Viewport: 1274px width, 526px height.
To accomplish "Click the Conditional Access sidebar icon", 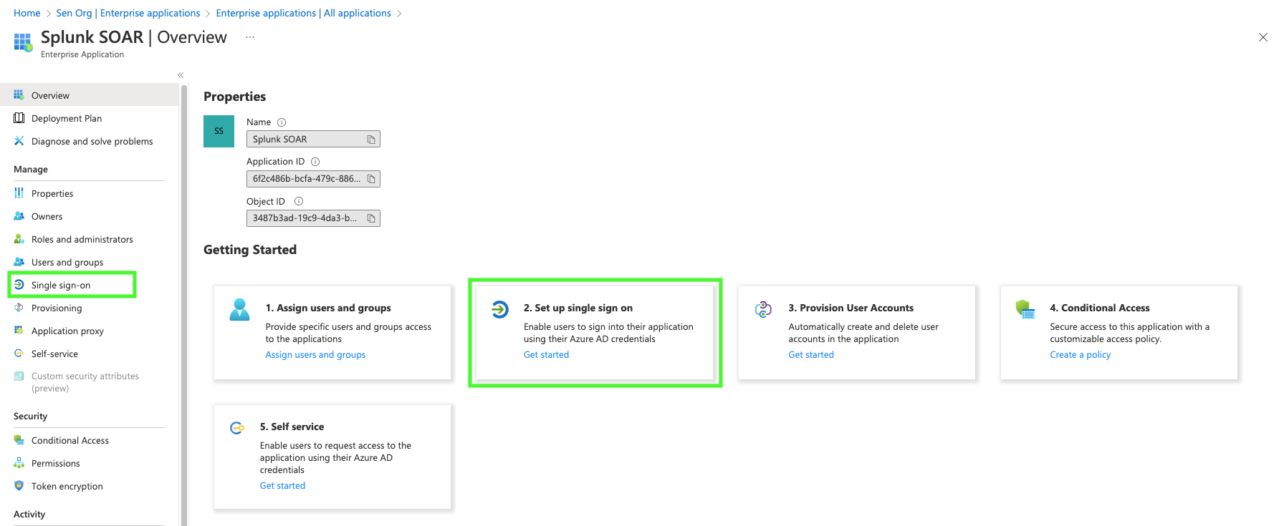I will (19, 440).
